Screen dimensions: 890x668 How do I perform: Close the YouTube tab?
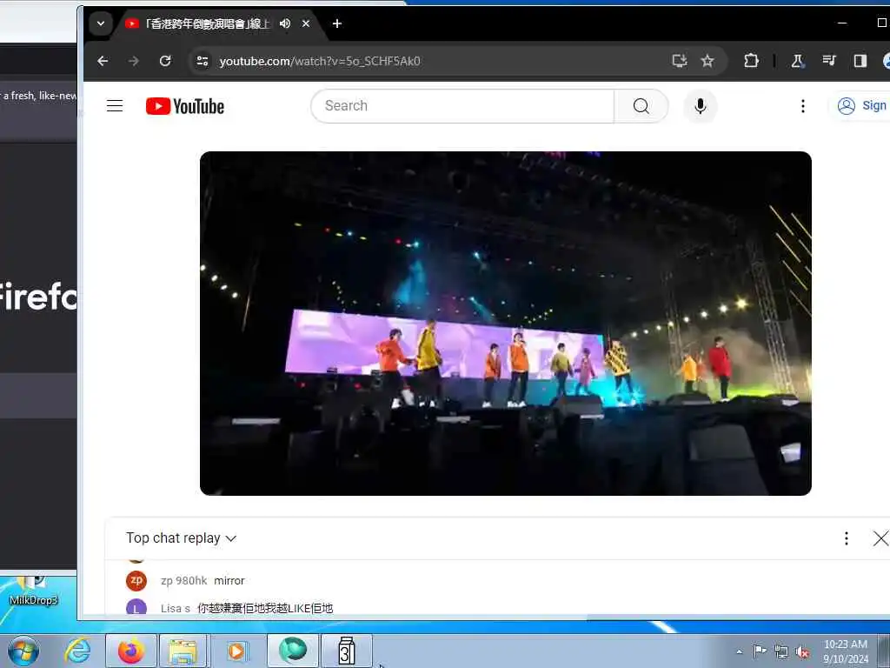306,23
